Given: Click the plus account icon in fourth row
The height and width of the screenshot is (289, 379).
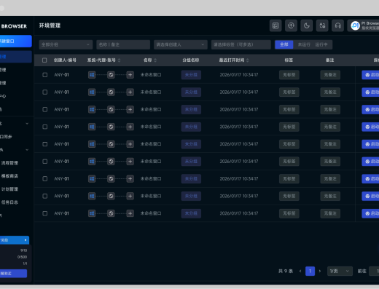Looking at the screenshot, I should coord(130,127).
